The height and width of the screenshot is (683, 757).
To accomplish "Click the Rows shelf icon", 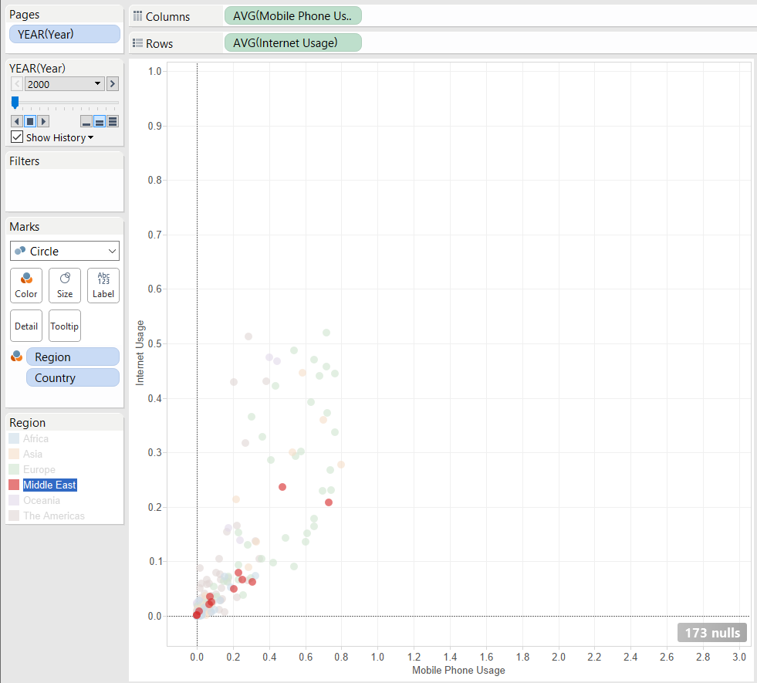I will [137, 43].
